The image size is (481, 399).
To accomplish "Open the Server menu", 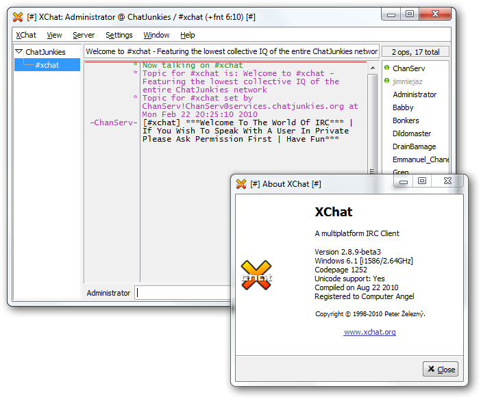I will click(x=84, y=35).
